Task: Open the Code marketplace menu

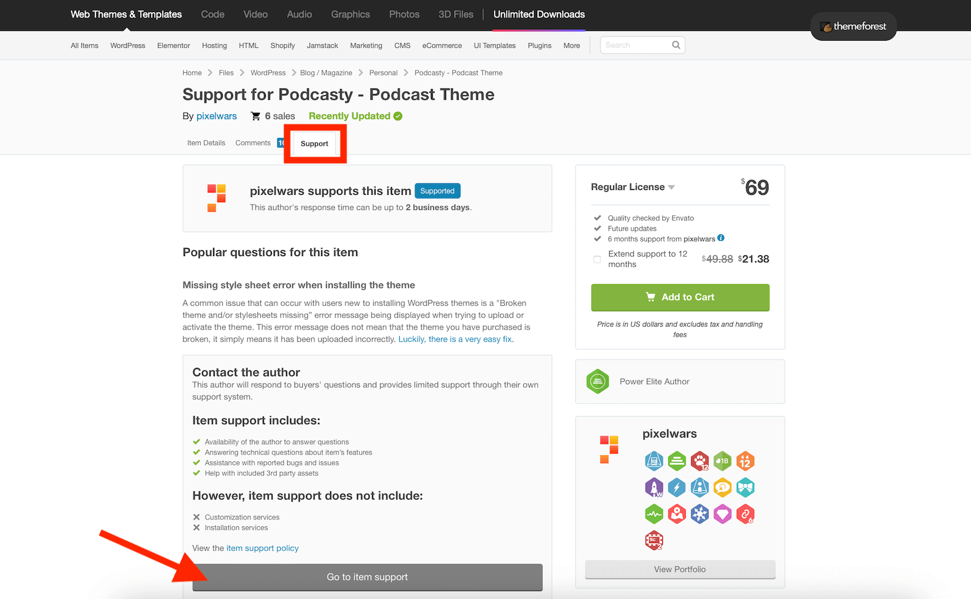Action: (213, 15)
